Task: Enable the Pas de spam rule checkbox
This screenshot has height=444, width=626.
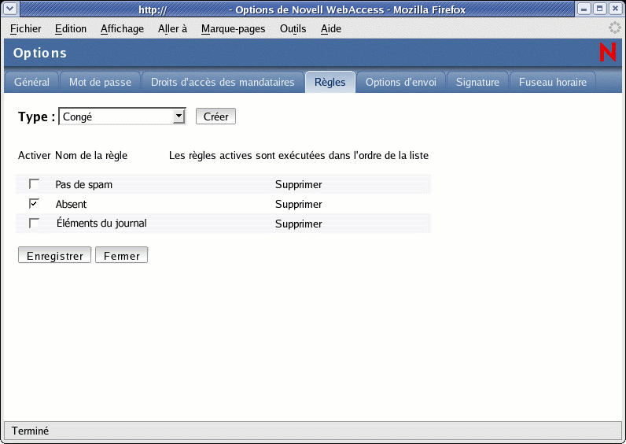Action: (34, 184)
